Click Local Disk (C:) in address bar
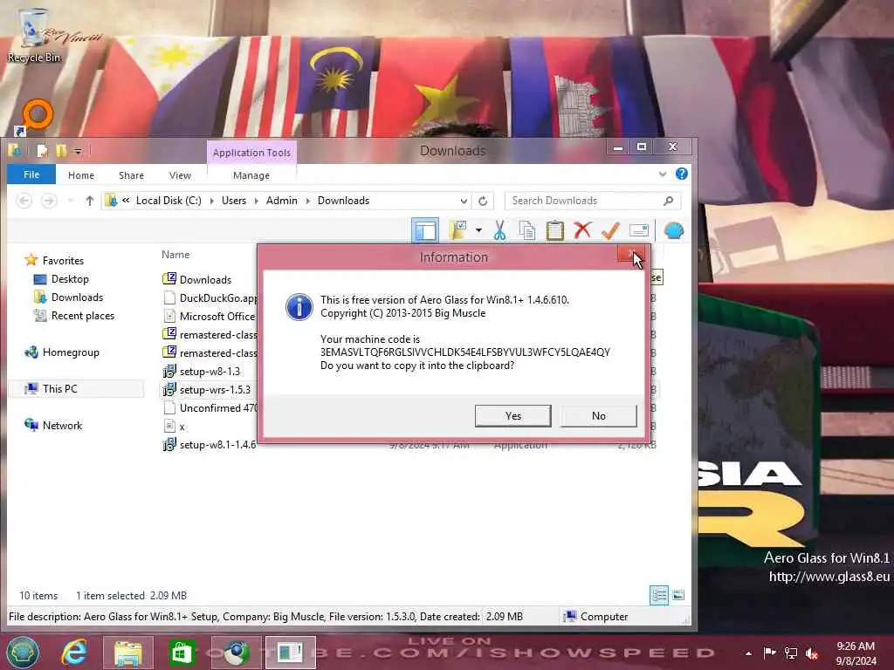This screenshot has width=894, height=670. (168, 201)
